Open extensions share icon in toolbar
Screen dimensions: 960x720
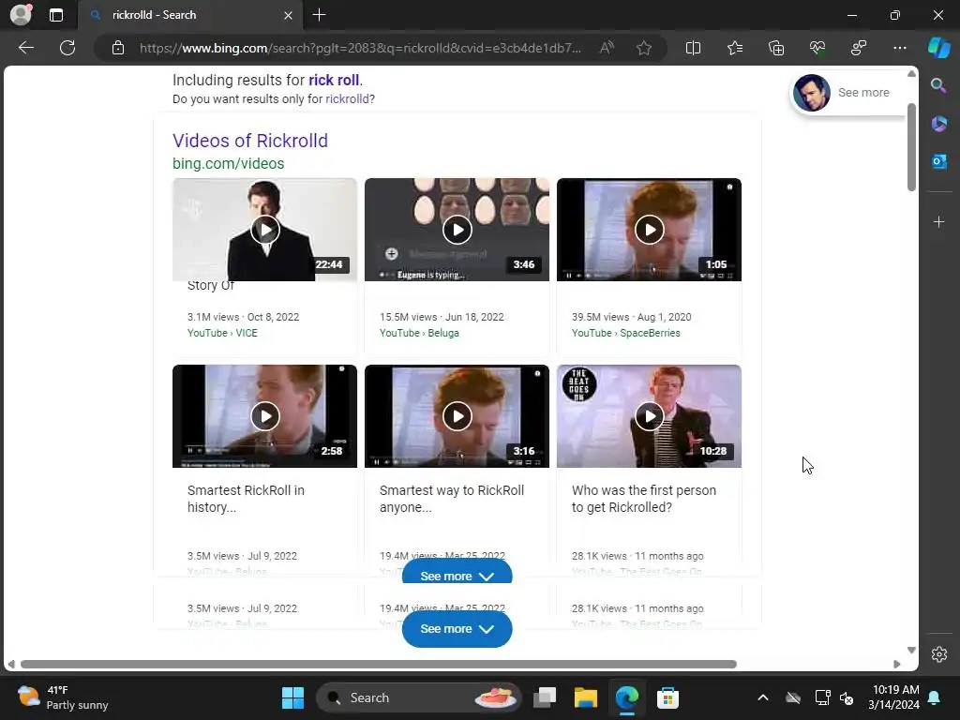click(x=859, y=48)
